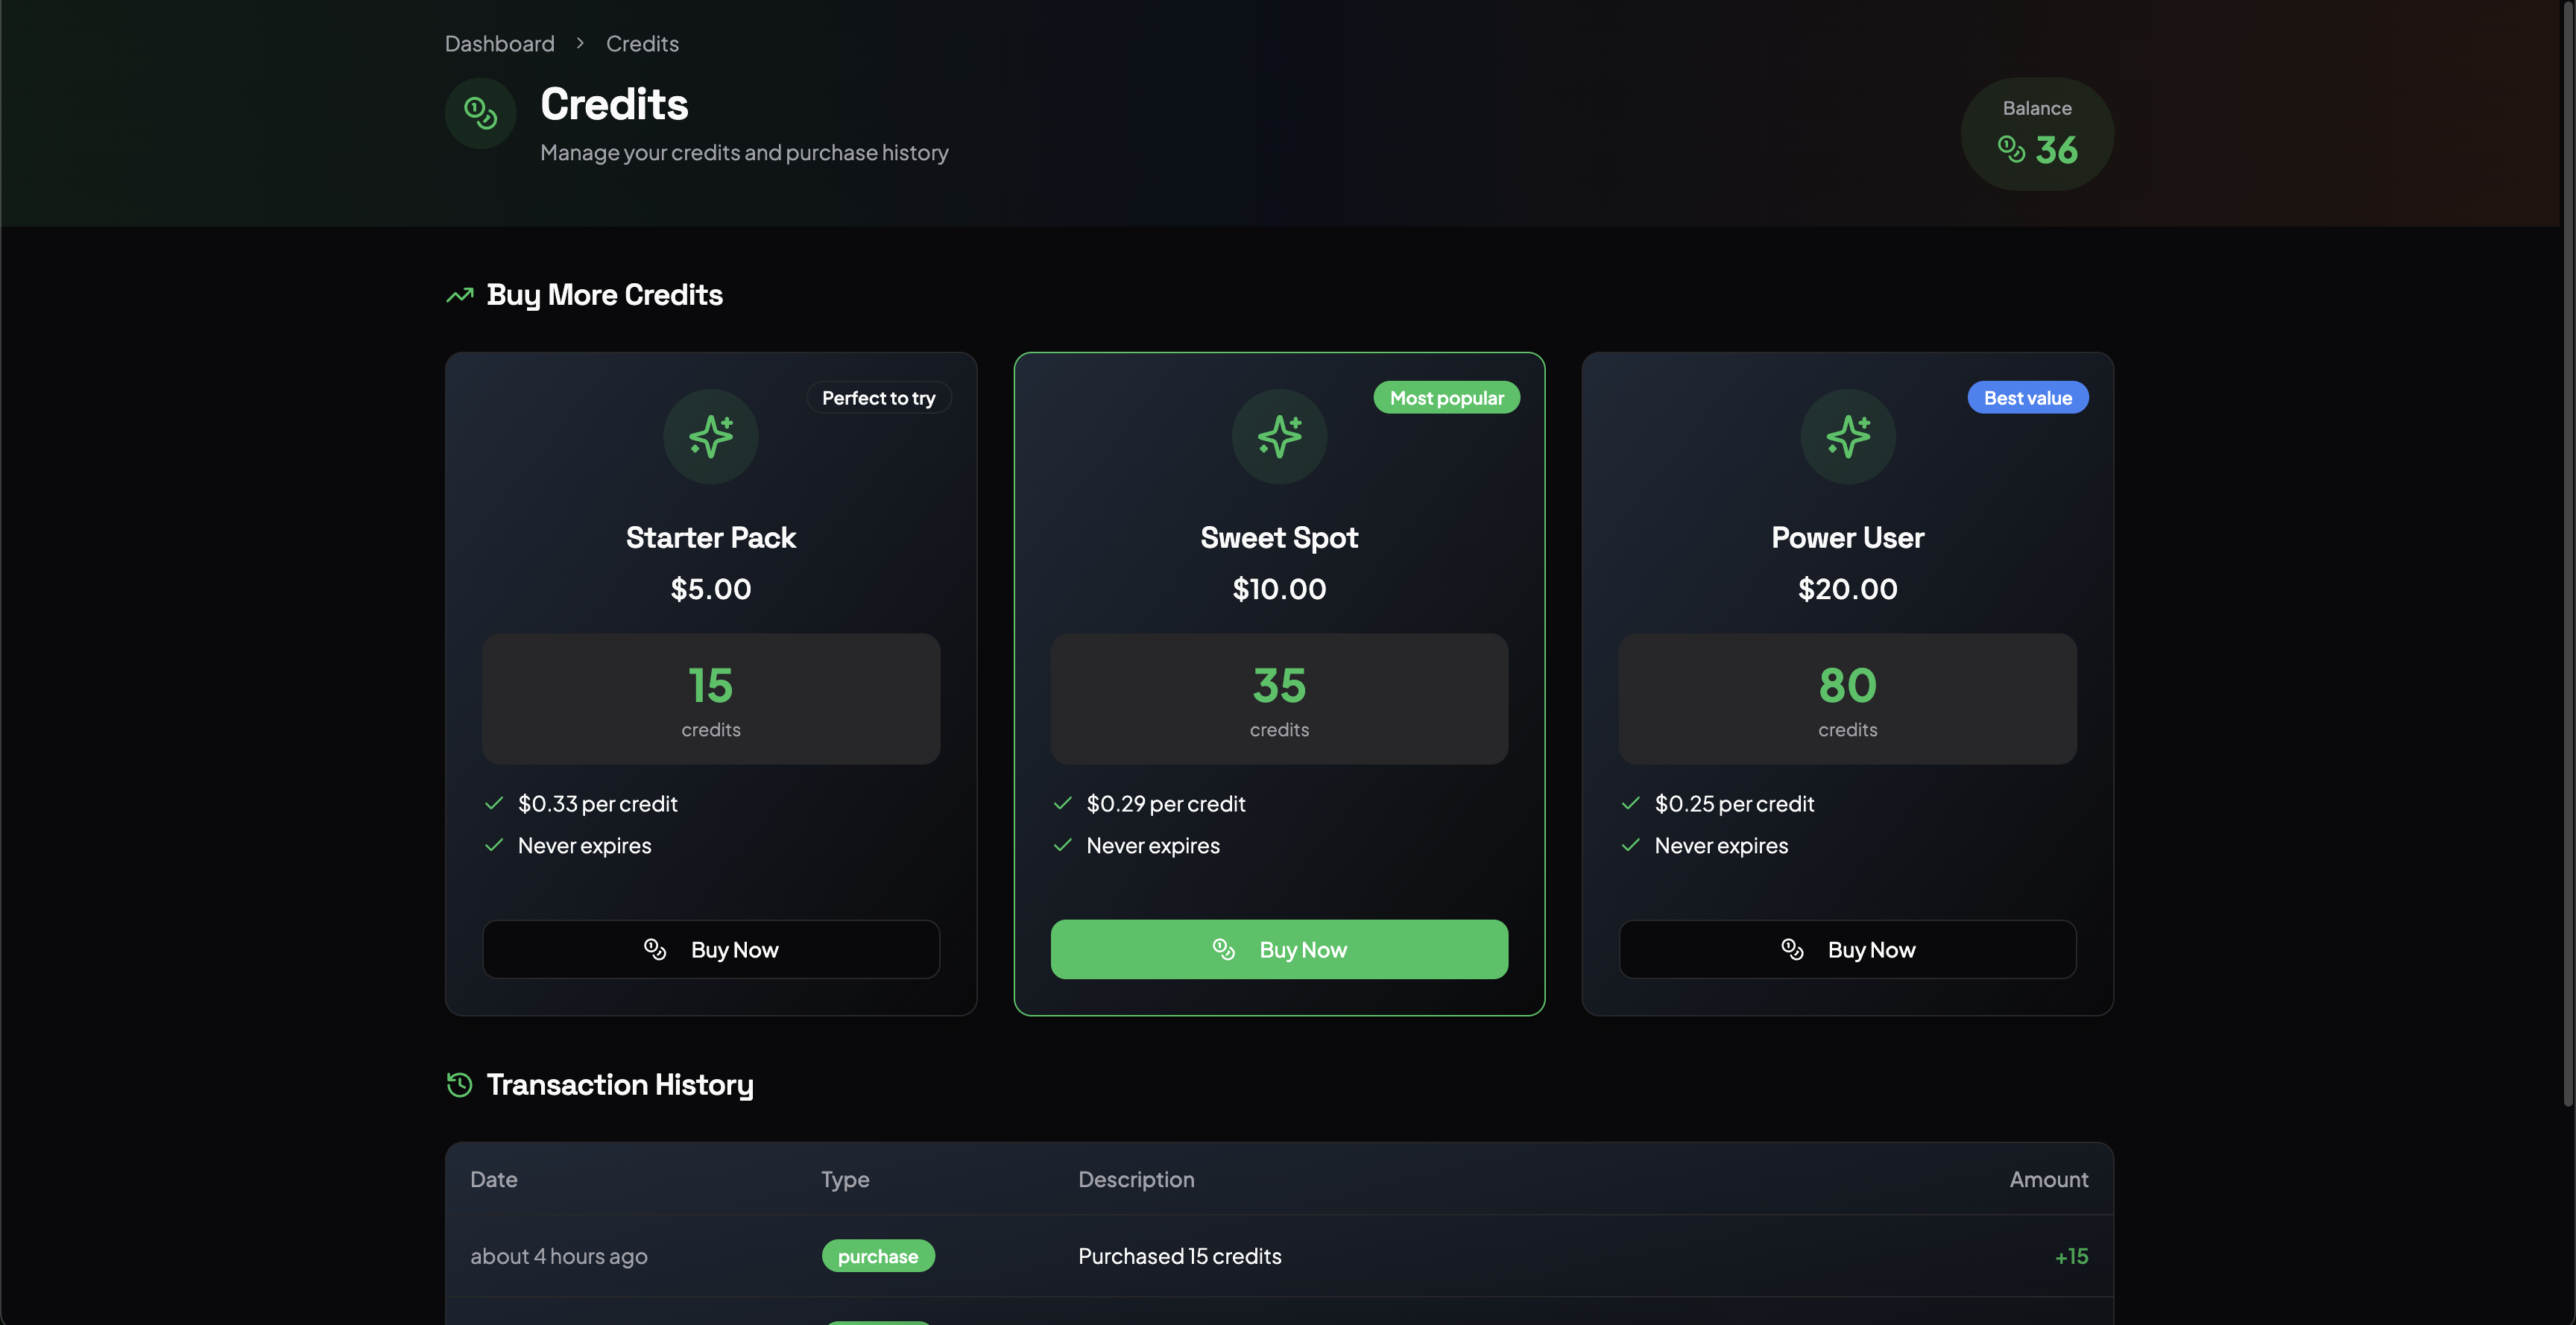This screenshot has width=2576, height=1325.
Task: Click the Credits breadcrumb item
Action: point(642,44)
